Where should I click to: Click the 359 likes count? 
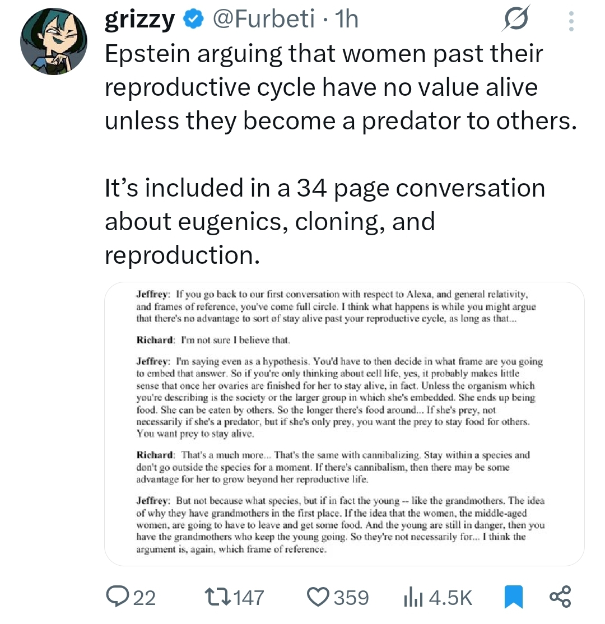click(x=352, y=598)
